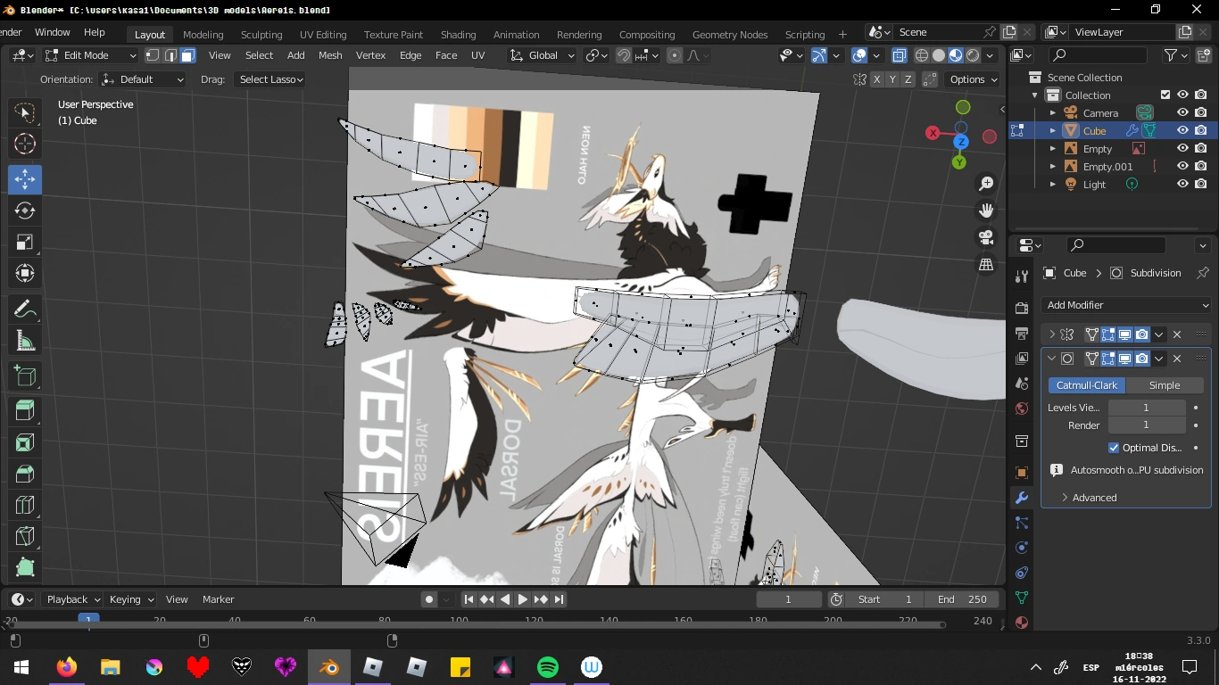1219x685 pixels.
Task: Open the Add Modifier dropdown
Action: 1126,304
